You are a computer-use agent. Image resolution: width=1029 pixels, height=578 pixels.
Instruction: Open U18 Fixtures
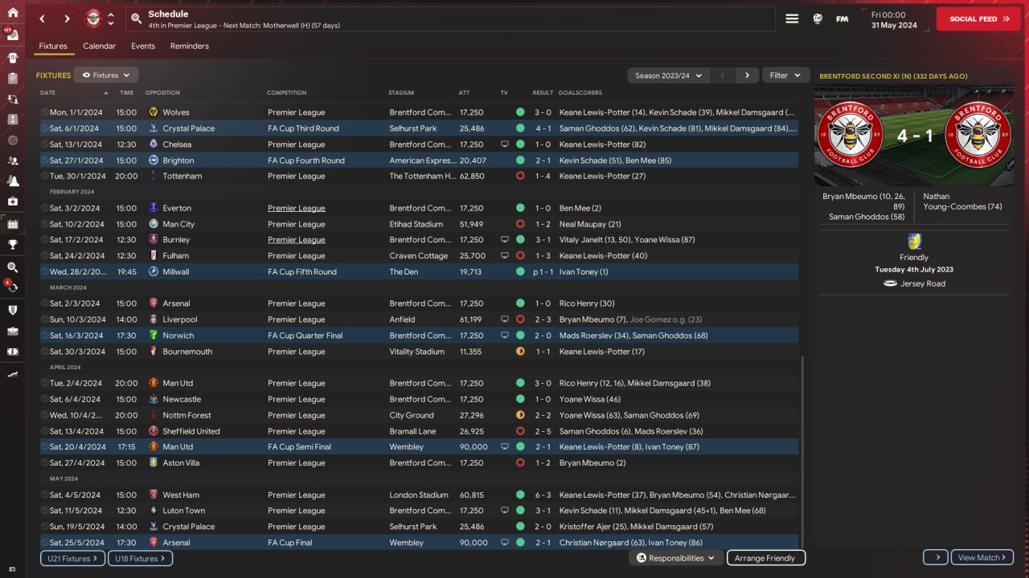point(141,558)
